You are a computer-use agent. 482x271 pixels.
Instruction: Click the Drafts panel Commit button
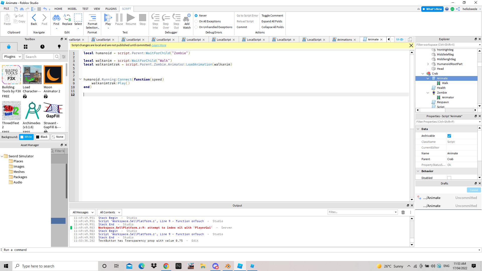(474, 190)
